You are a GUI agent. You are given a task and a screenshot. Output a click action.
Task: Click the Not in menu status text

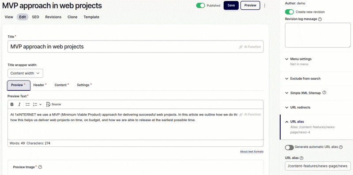(x=299, y=64)
